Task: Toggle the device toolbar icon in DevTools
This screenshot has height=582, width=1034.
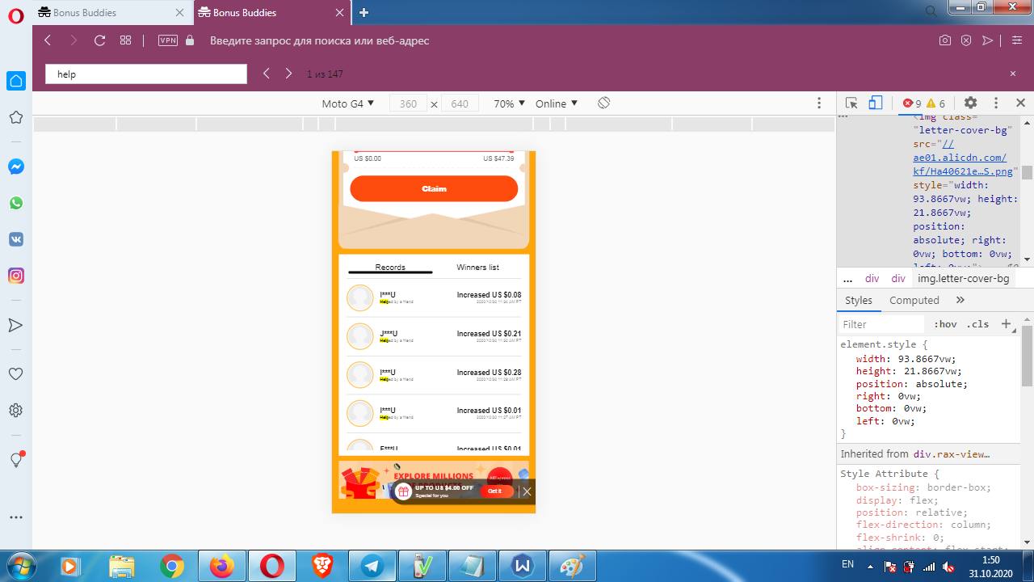Action: (875, 103)
